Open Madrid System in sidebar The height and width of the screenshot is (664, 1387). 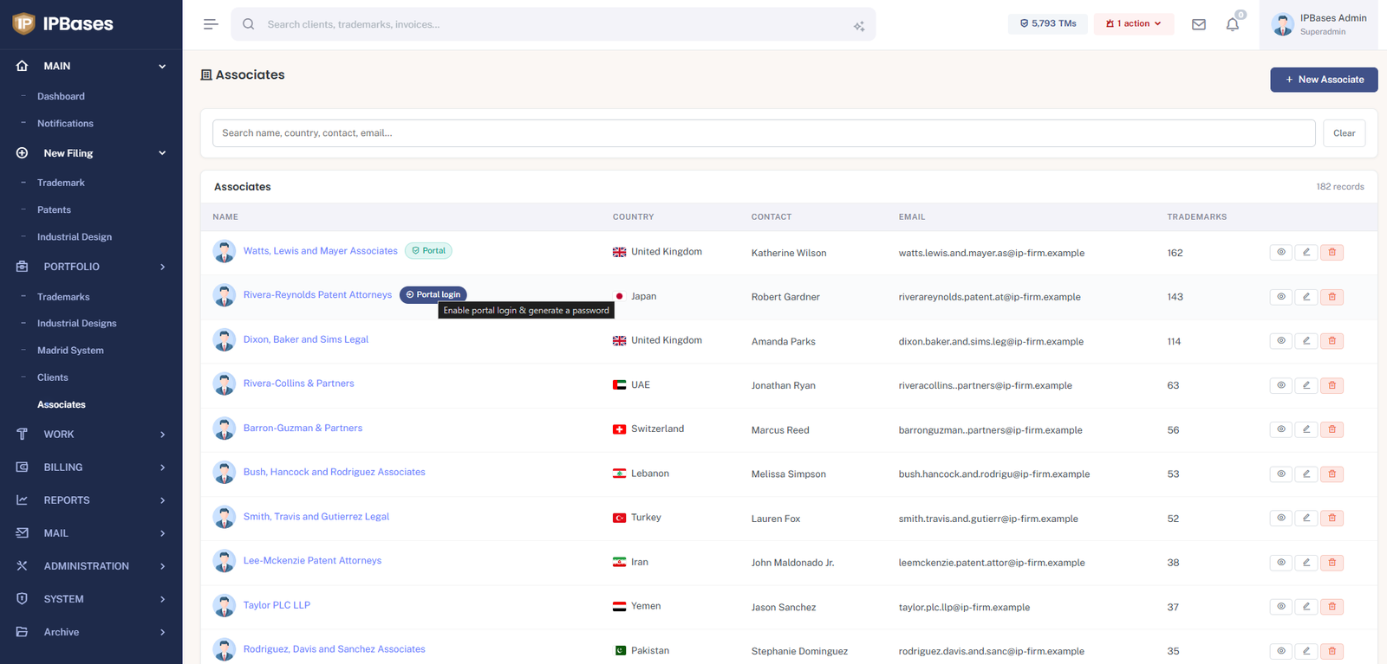tap(70, 351)
